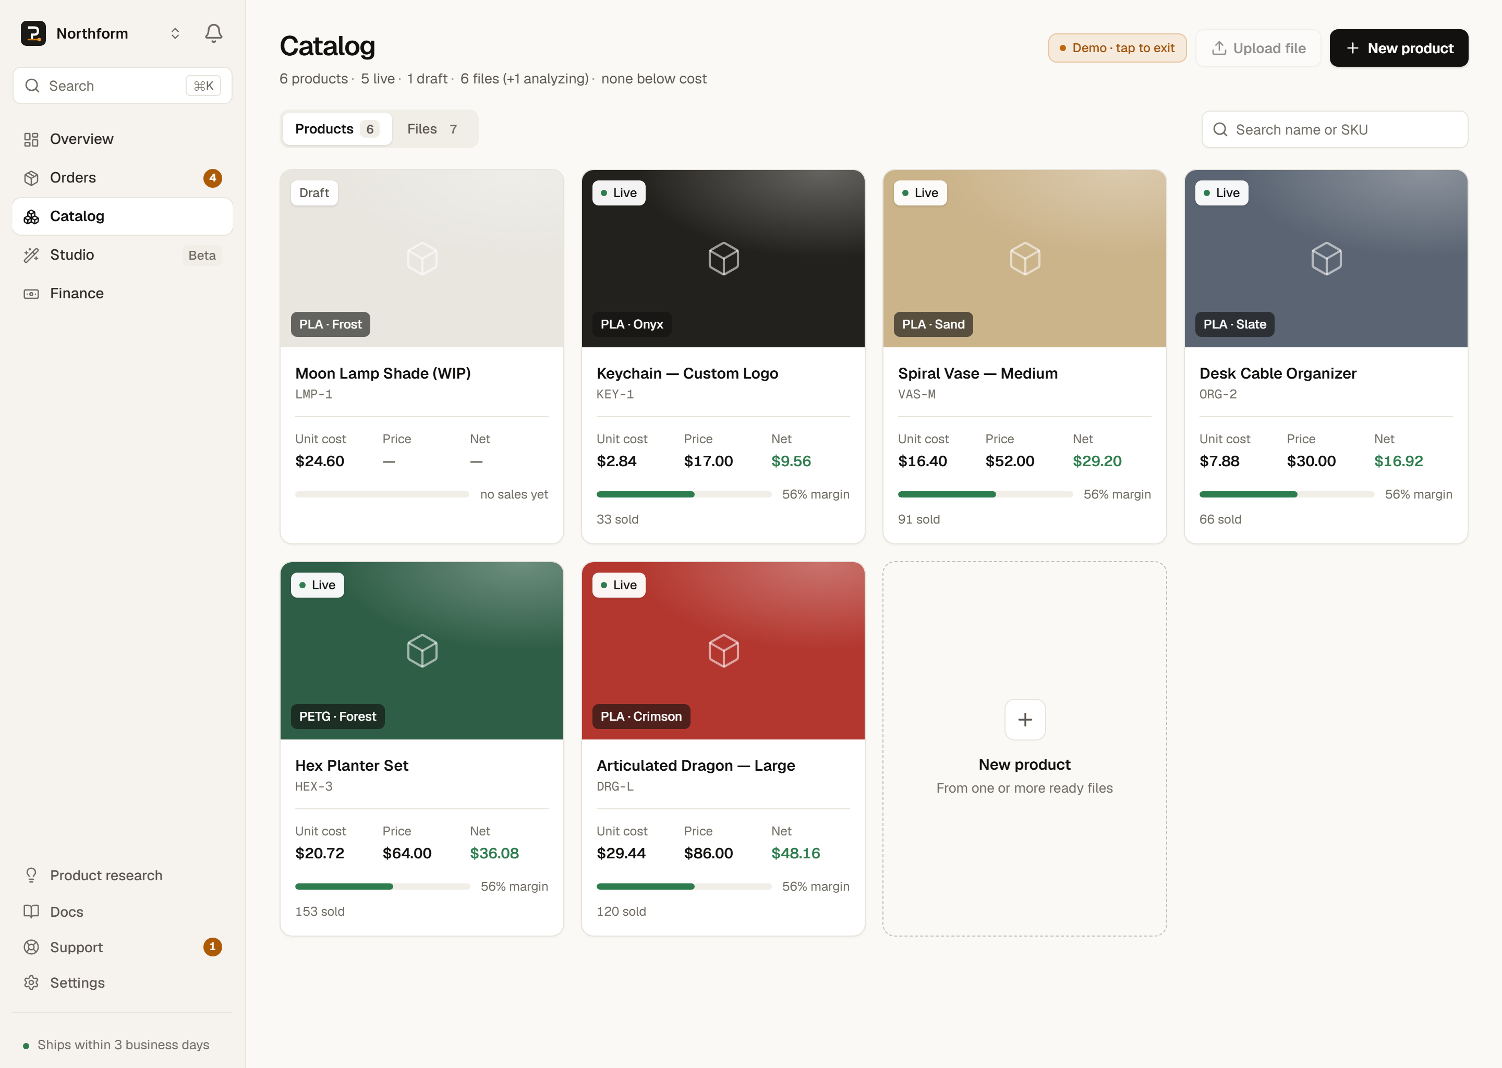Switch to the Files tab
Image resolution: width=1502 pixels, height=1068 pixels.
(433, 129)
